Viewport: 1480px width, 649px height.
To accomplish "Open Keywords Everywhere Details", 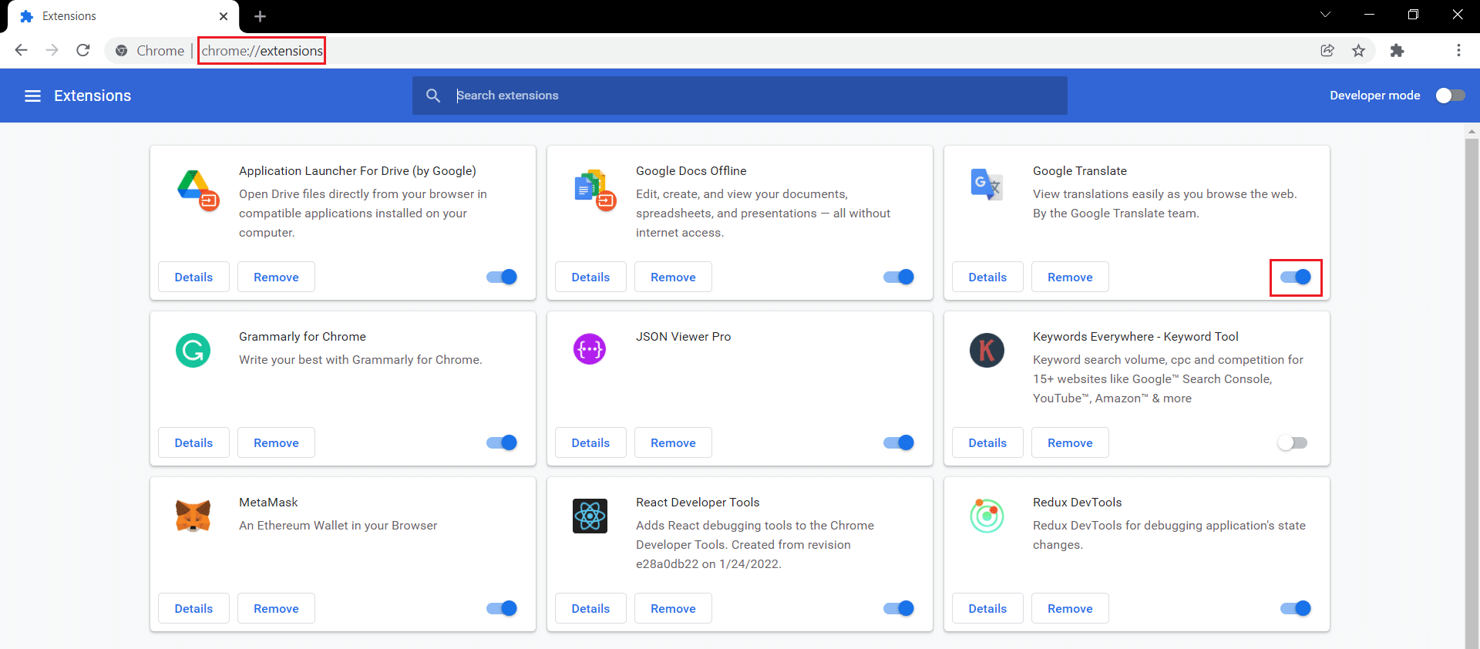I will [x=987, y=442].
